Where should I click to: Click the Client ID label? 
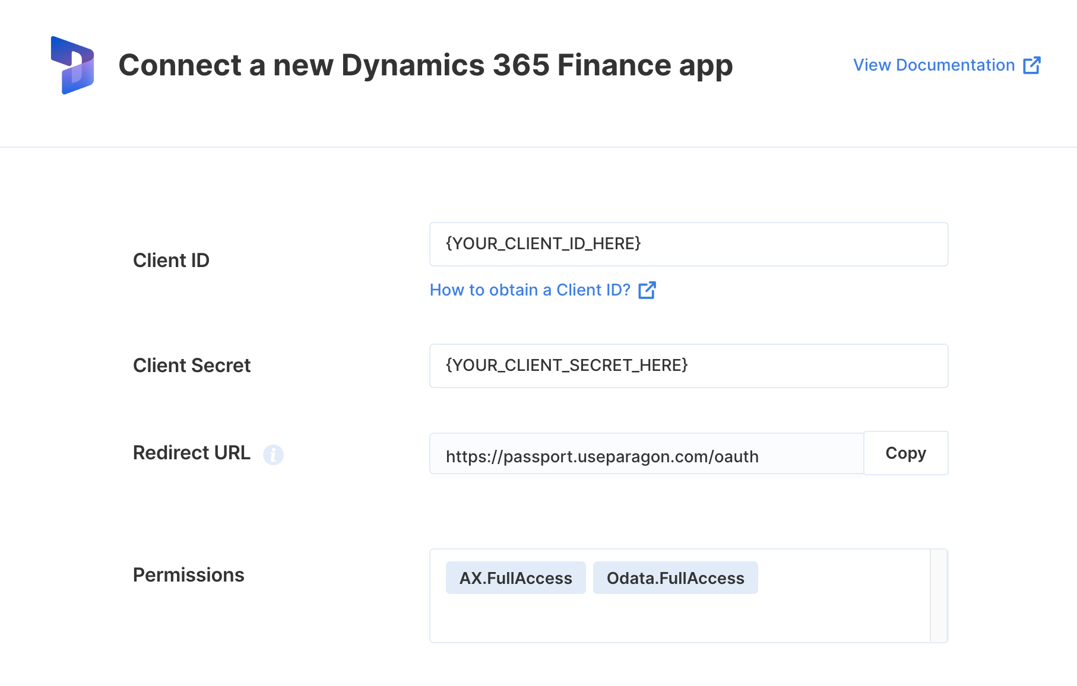[171, 261]
